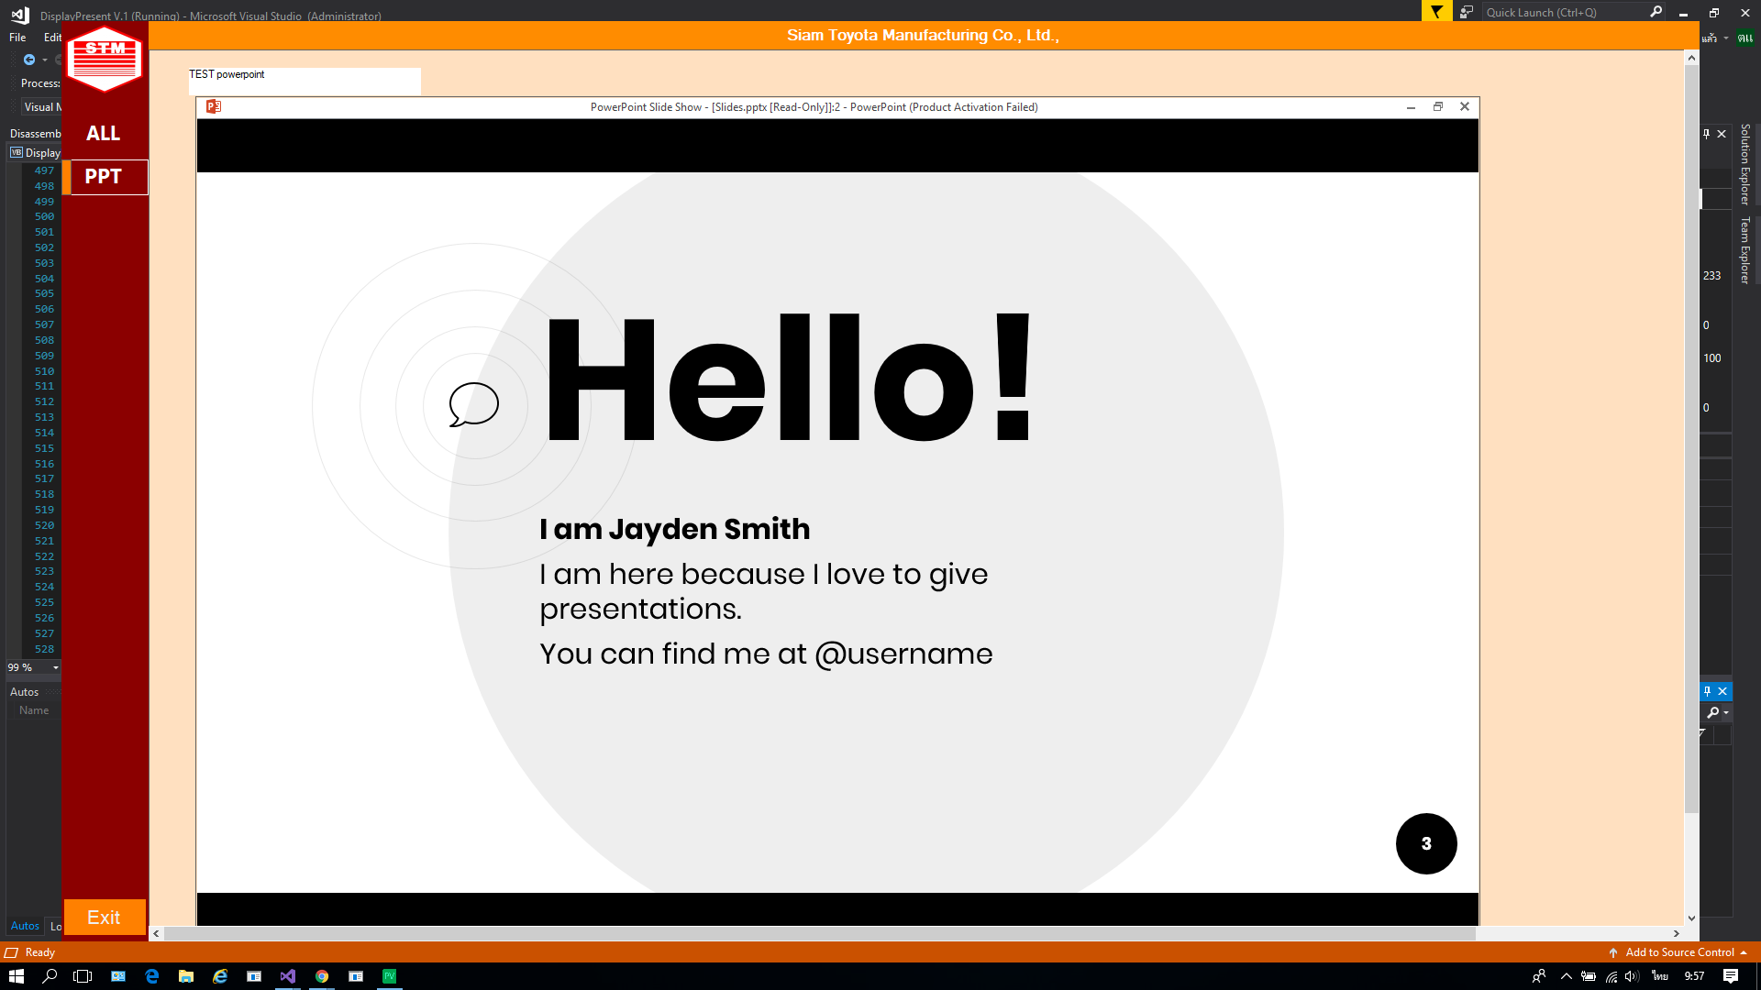
Task: Open the Visual Studio feedback icon
Action: 1467,12
